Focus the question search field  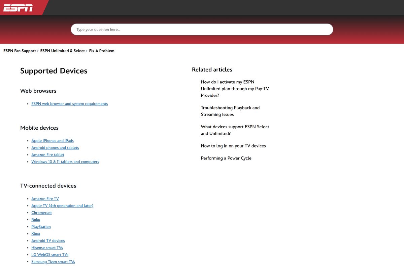point(202,30)
